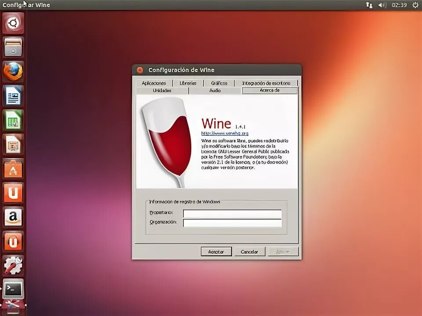Click the greyed-out Aplicar button
This screenshot has height=316, width=422.
[x=283, y=252]
